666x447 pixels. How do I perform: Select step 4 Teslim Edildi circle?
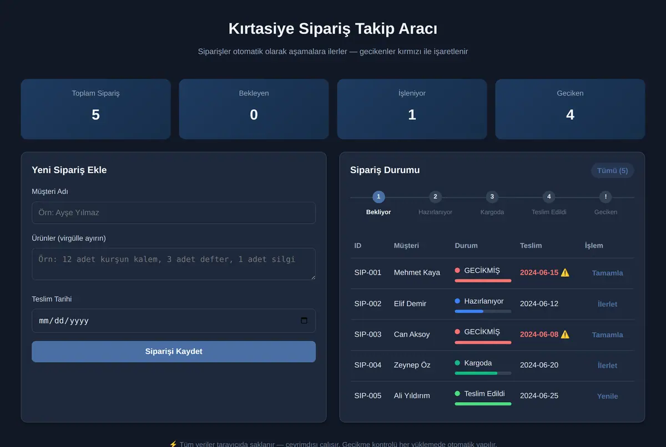click(549, 197)
